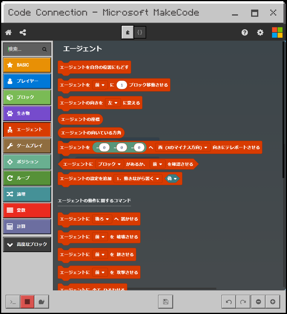The height and width of the screenshot is (314, 287).
Task: Open the Help question mark menu
Action: (x=245, y=32)
